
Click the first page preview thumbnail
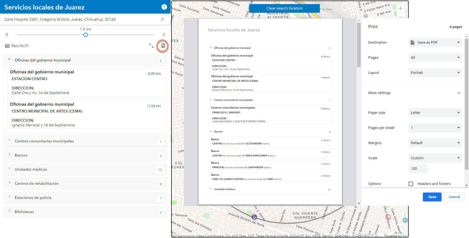270,111
